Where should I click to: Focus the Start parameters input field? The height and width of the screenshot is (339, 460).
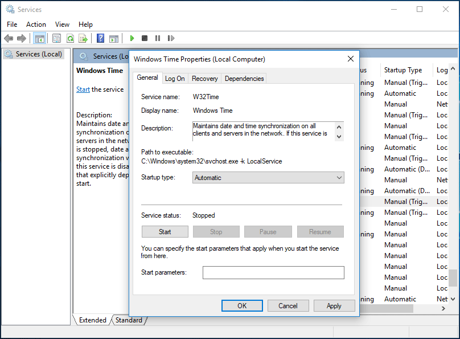click(273, 272)
